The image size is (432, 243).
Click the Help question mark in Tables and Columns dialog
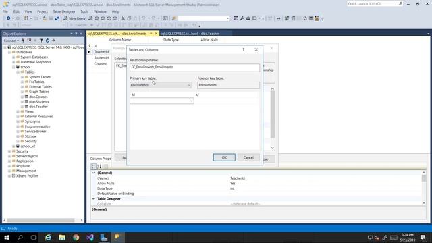243,49
